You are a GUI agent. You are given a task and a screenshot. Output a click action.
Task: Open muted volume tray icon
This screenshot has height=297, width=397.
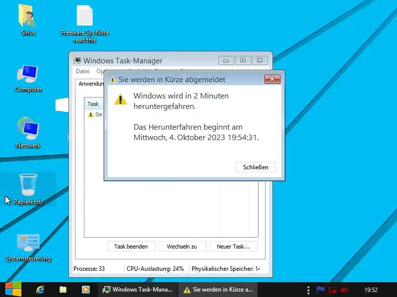(x=344, y=290)
